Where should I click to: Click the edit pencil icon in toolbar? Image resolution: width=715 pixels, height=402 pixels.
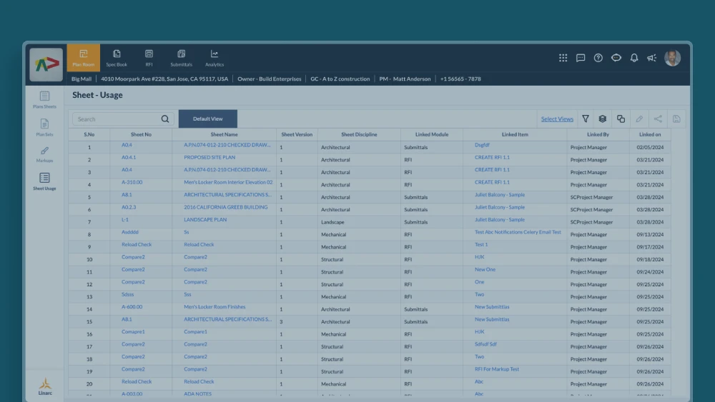(639, 119)
